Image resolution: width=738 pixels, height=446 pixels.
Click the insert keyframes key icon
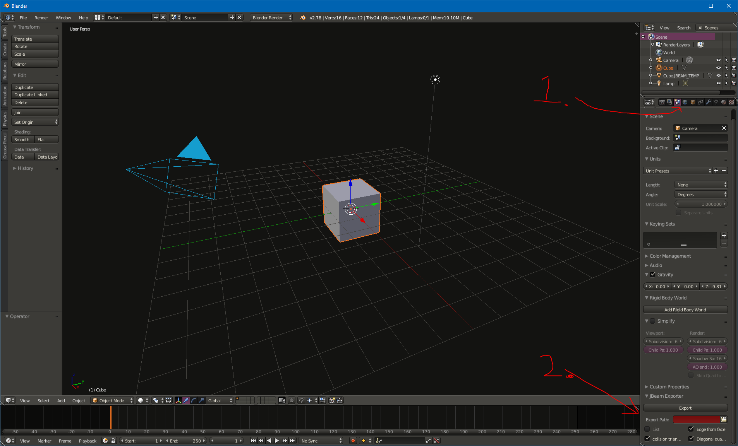pyautogui.click(x=428, y=441)
